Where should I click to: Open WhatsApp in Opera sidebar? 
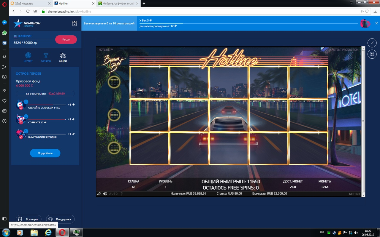click(4, 33)
